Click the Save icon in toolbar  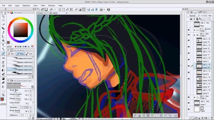coord(46,10)
